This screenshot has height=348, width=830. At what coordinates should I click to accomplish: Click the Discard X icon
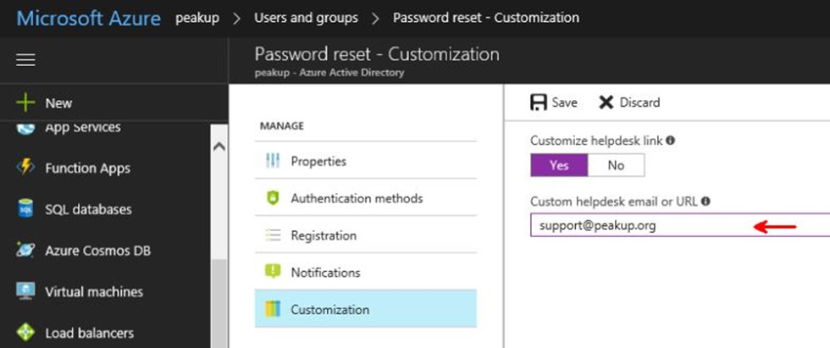tap(606, 102)
